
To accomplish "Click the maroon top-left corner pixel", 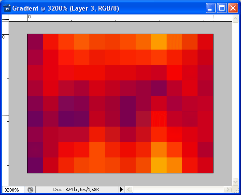I will (35, 42).
